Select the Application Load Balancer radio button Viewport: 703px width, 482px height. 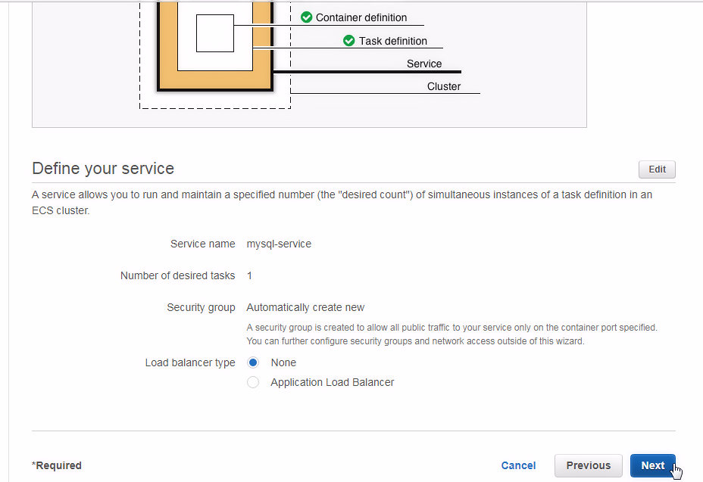click(253, 382)
